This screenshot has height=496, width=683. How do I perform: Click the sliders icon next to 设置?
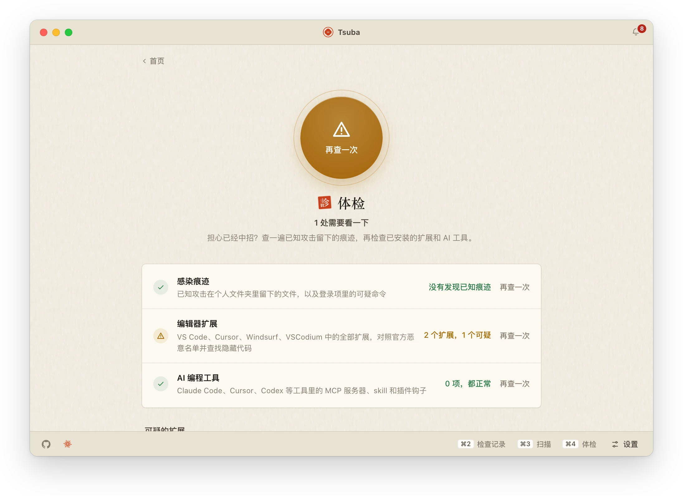615,444
